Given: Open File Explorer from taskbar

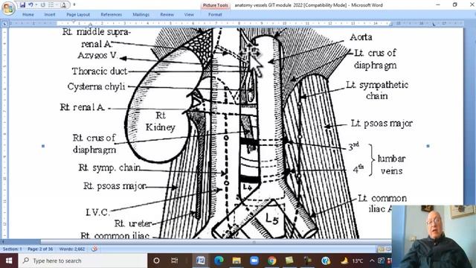Looking at the screenshot, I should tap(237, 261).
